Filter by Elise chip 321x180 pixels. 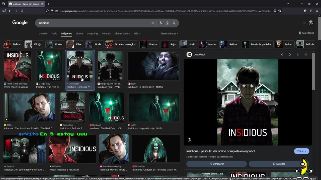pyautogui.click(x=75, y=44)
